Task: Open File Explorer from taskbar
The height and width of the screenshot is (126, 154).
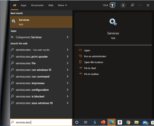Action: (136, 122)
